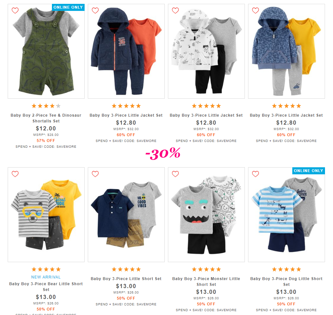This screenshot has height=315, width=333.
Task: Heart the Dog Little Short Set
Action: pyautogui.click(x=255, y=174)
